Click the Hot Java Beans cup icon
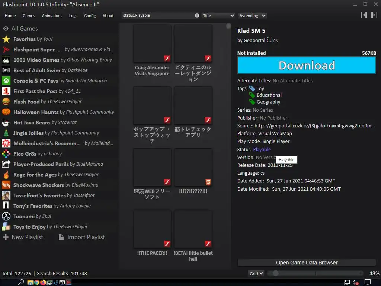381x286 pixels. (x=6, y=123)
